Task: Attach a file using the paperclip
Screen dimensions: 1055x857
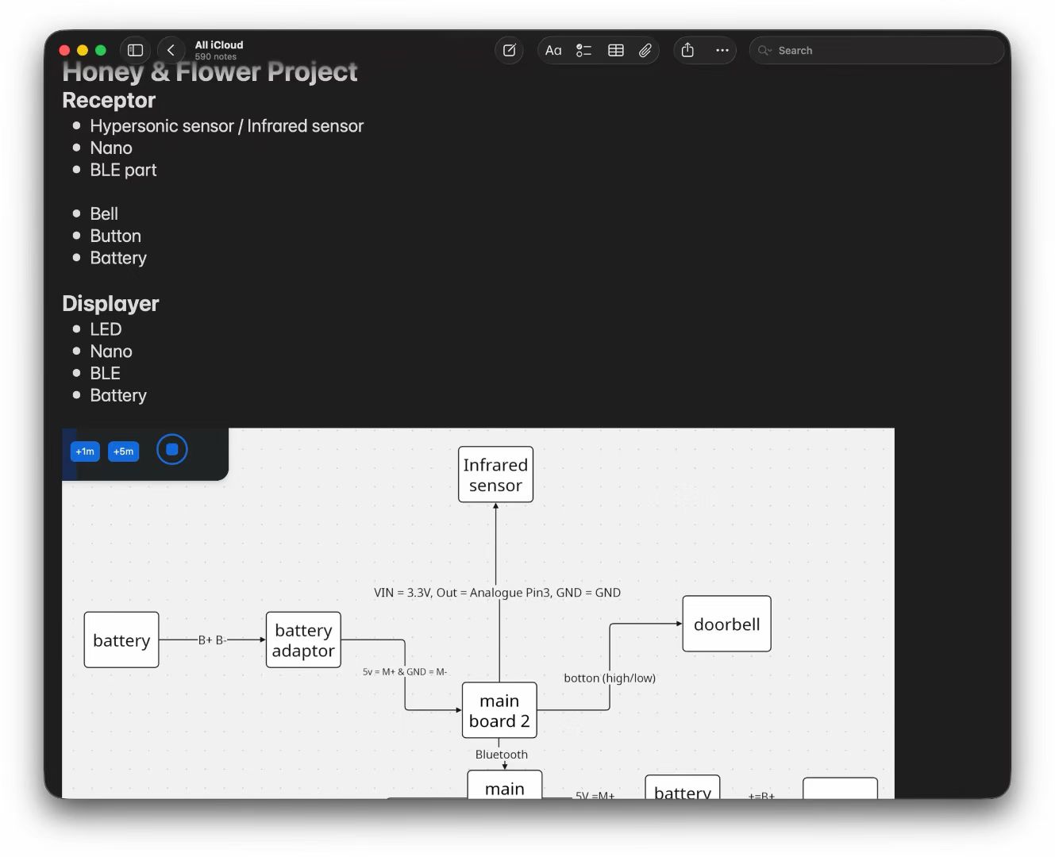Action: pos(645,50)
